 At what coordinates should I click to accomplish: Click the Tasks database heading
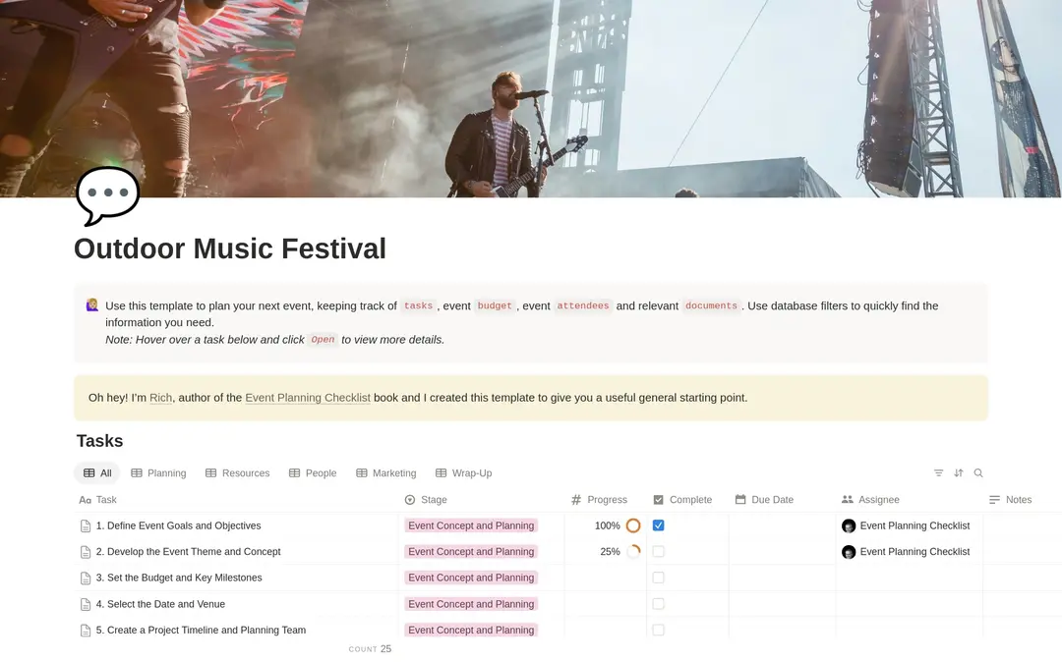coord(99,441)
